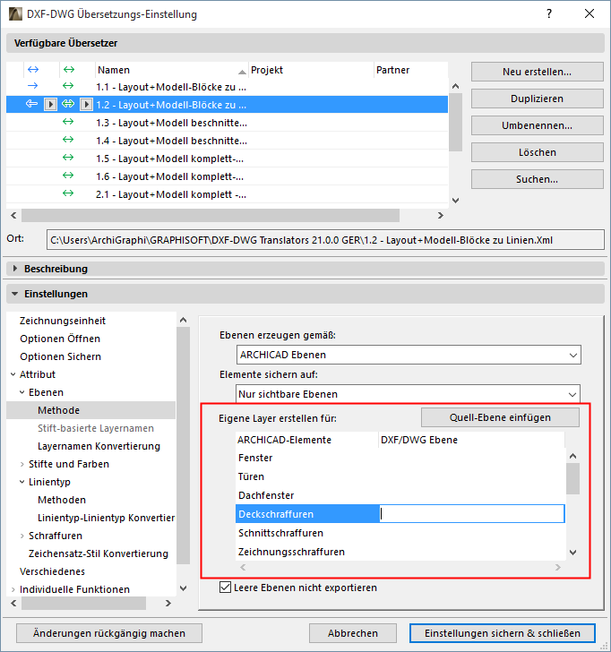This screenshot has width=611, height=652.
Task: Select the Zeichnungsschraffuren row
Action: pyautogui.click(x=400, y=552)
